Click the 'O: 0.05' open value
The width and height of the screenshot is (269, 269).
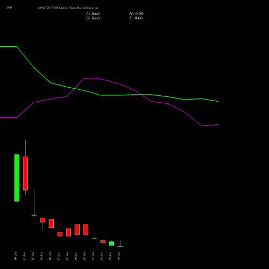[x=93, y=18]
